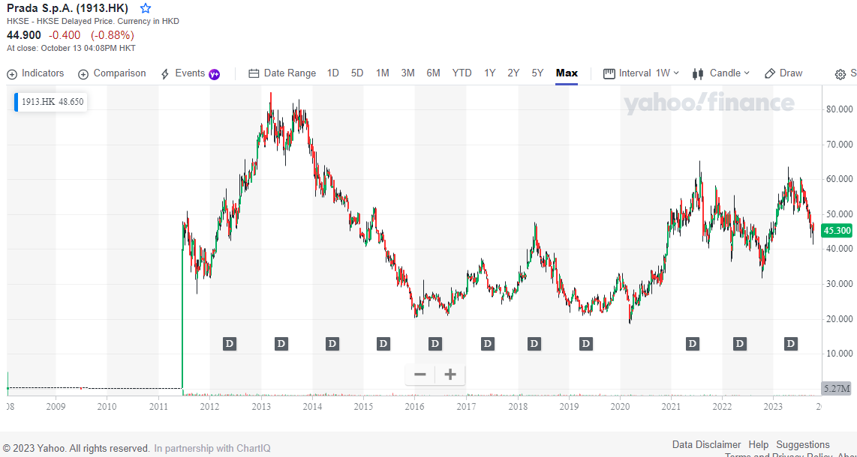This screenshot has width=857, height=457.
Task: Select the 1D time range
Action: 333,73
